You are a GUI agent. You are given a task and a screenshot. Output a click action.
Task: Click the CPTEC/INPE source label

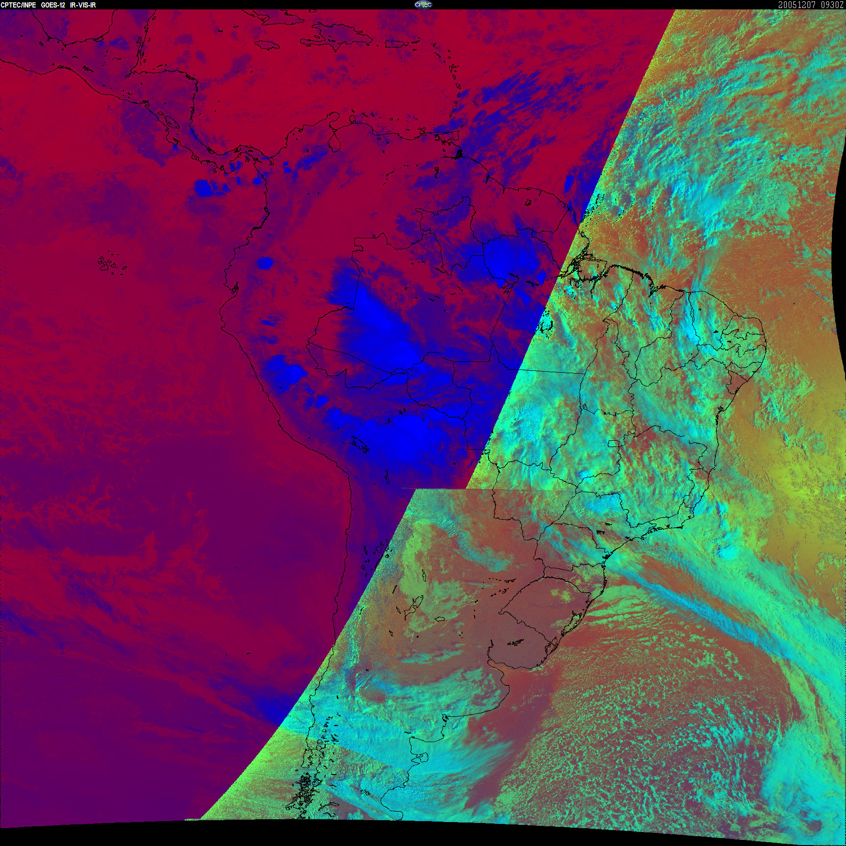(x=18, y=5)
